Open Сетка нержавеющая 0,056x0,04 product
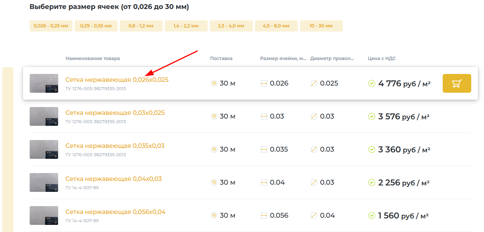This screenshot has height=232, width=484. 115,212
